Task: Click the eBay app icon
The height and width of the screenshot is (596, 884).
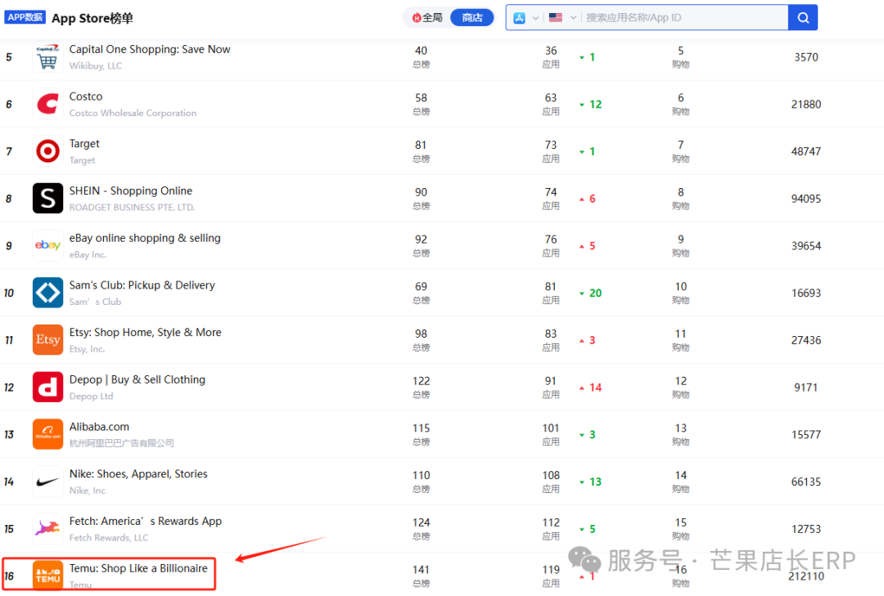Action: pos(48,245)
